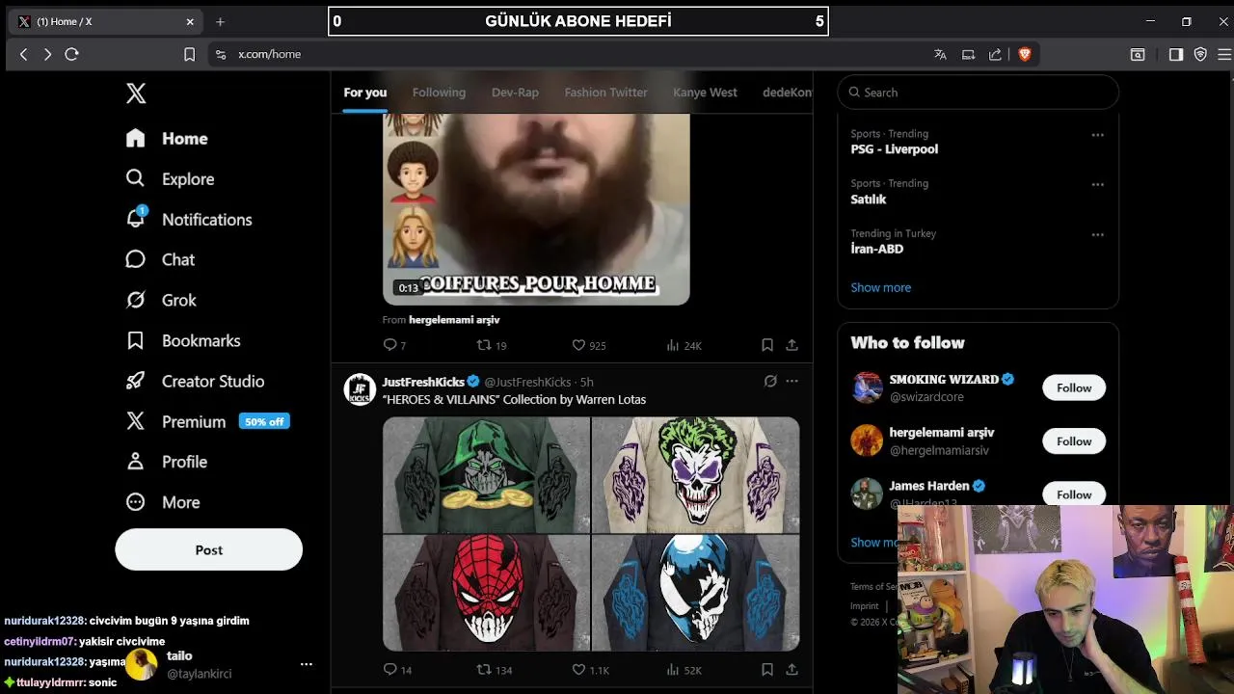Open red Spider-Man mask jacket image

coord(486,593)
